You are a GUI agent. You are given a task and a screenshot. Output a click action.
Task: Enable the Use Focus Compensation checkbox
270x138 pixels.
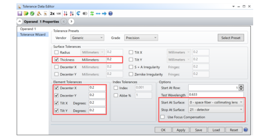pyautogui.click(x=163, y=117)
